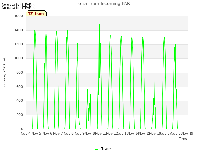Click the tallest PAR spike on Nov 10

[100, 25]
